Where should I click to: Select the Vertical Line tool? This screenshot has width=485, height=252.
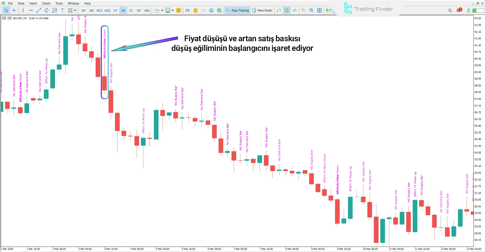tap(23, 10)
